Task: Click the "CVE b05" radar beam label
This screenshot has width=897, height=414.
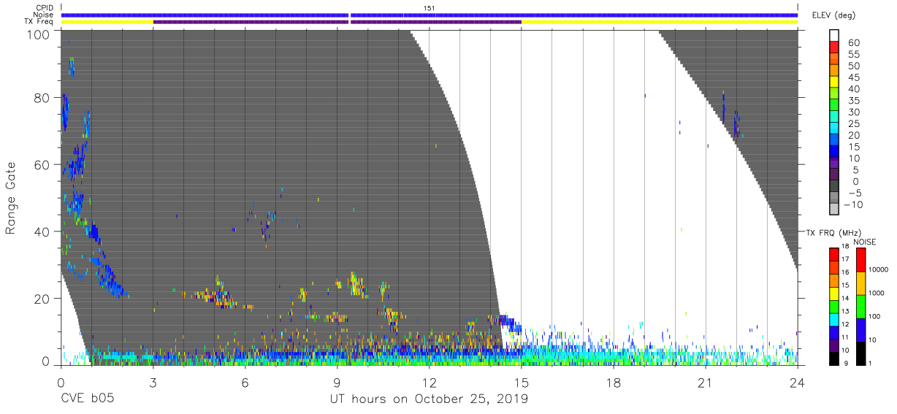Action: [87, 399]
